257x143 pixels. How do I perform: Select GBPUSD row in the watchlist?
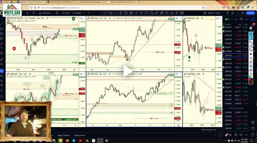(x=235, y=56)
